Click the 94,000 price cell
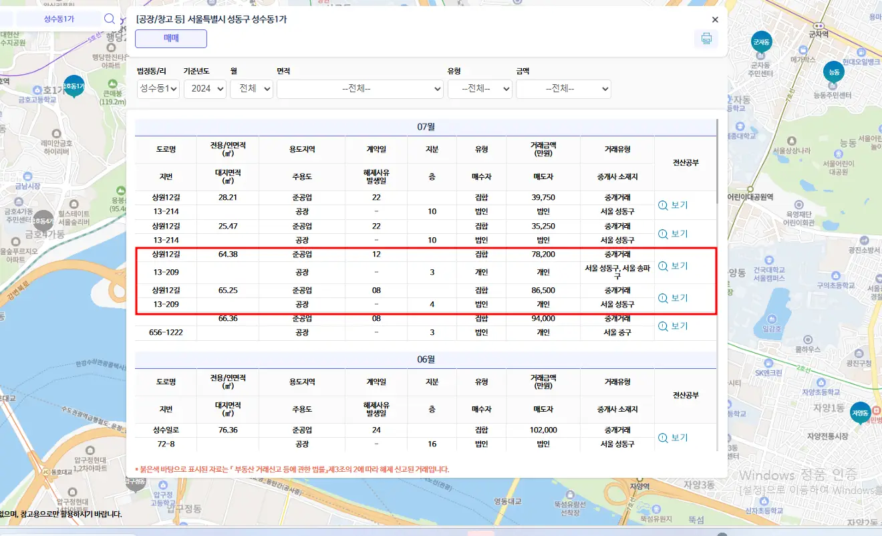 pos(543,319)
